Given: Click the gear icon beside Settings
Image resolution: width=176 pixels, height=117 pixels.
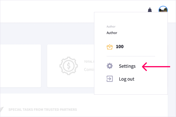Looking at the screenshot, I should pos(110,66).
